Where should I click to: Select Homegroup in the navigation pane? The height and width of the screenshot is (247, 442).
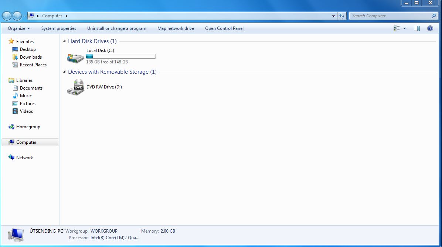(28, 126)
